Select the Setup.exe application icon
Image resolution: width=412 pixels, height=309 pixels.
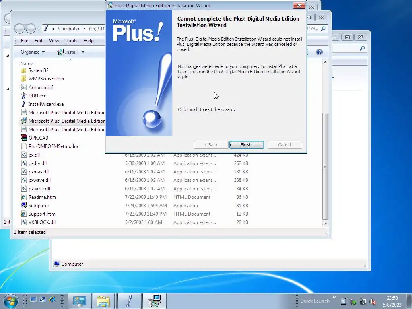click(x=23, y=206)
